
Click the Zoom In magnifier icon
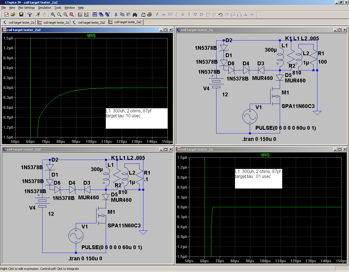pos(53,15)
